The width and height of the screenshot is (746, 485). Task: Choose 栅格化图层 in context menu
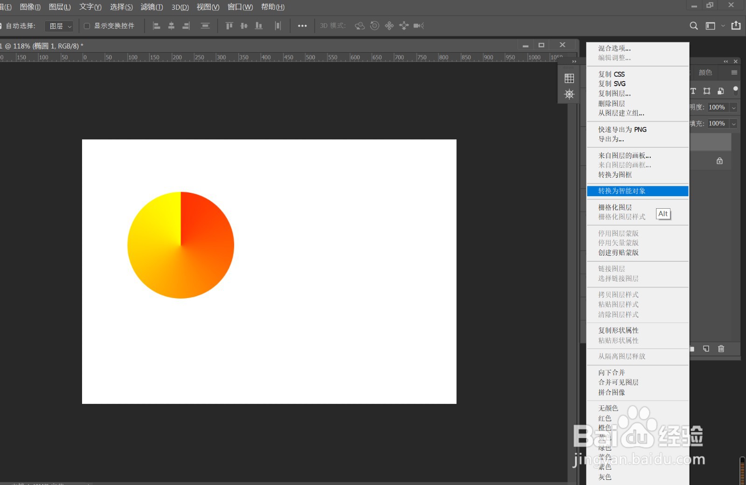tap(637, 207)
